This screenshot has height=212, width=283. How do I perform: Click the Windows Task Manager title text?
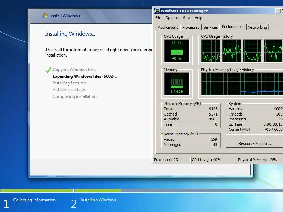pyautogui.click(x=184, y=11)
